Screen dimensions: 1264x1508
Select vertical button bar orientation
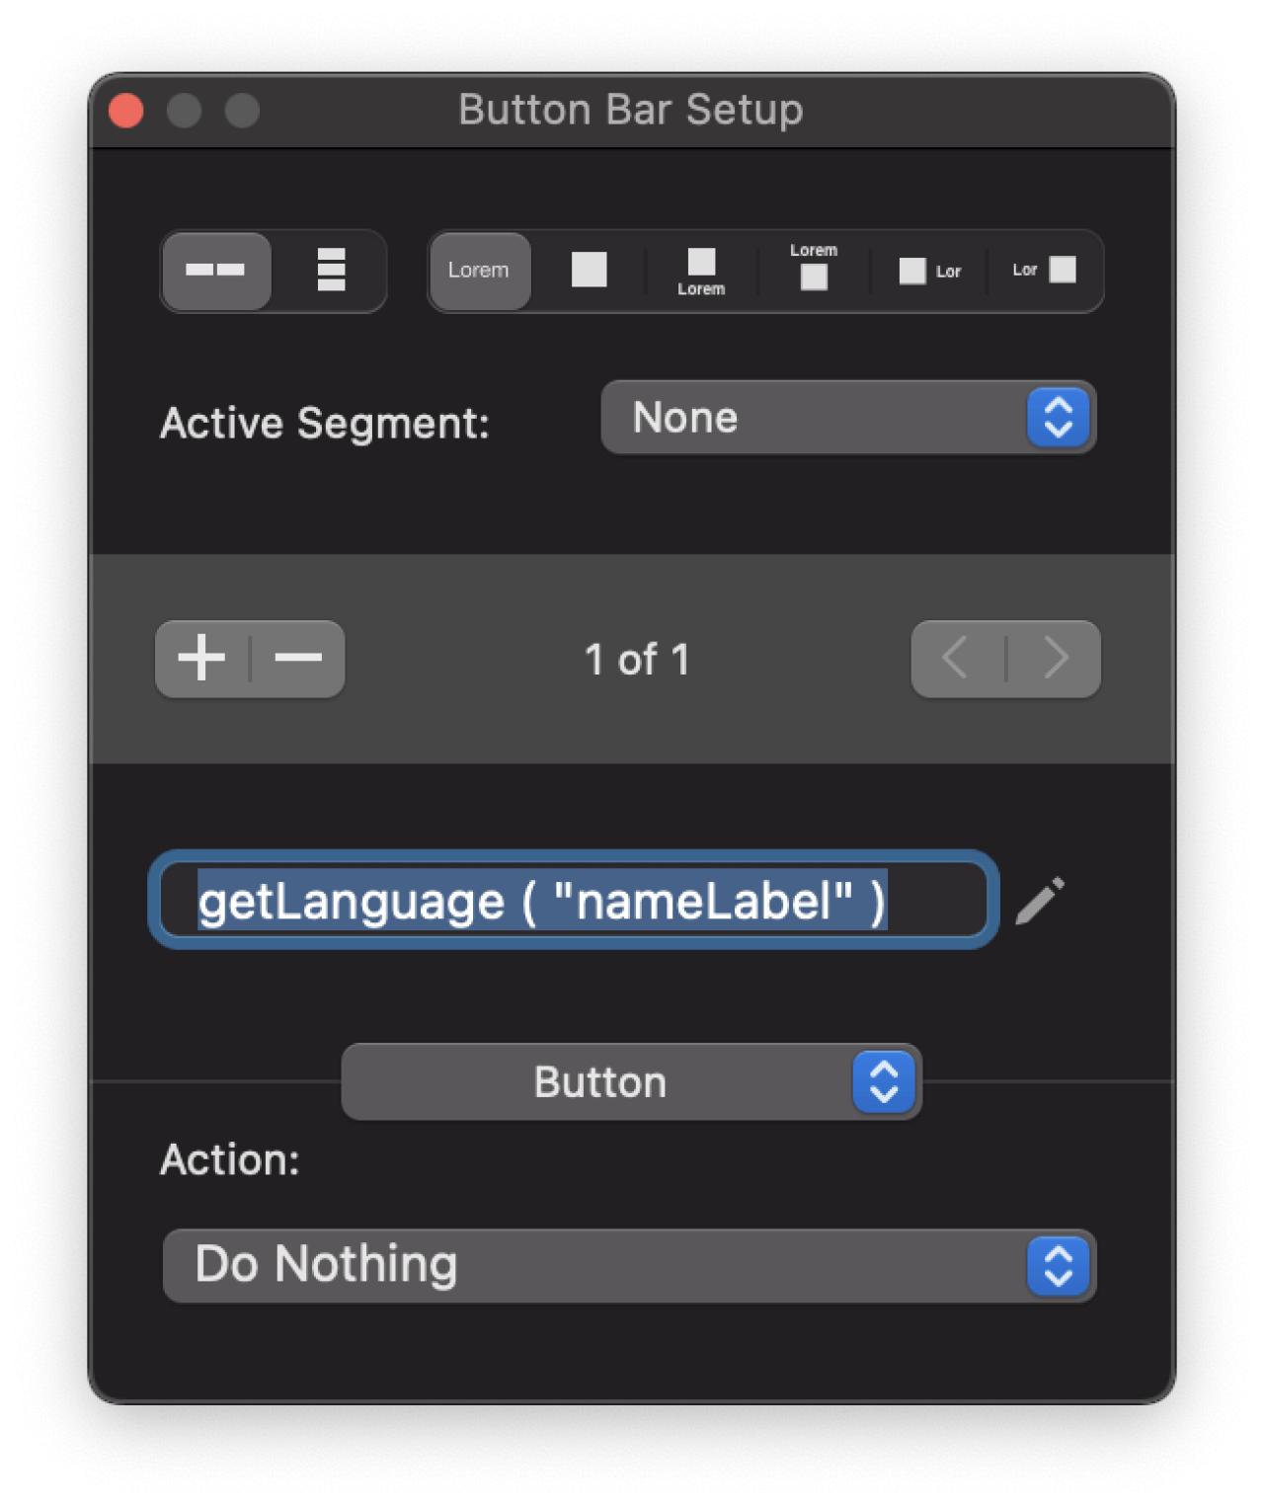[x=330, y=271]
